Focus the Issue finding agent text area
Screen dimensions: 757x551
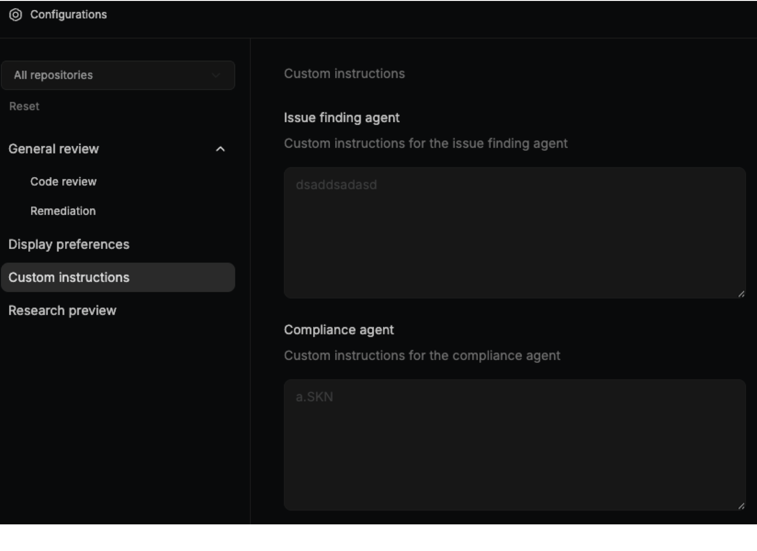click(x=514, y=233)
